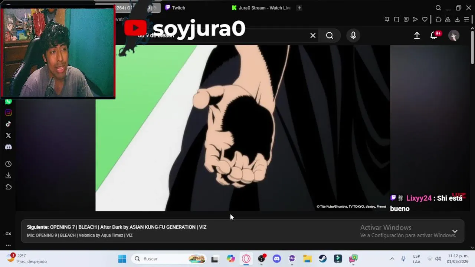The height and width of the screenshot is (267, 475).
Task: Open Discord in the Opera GX sidebar
Action: pyautogui.click(x=8, y=147)
